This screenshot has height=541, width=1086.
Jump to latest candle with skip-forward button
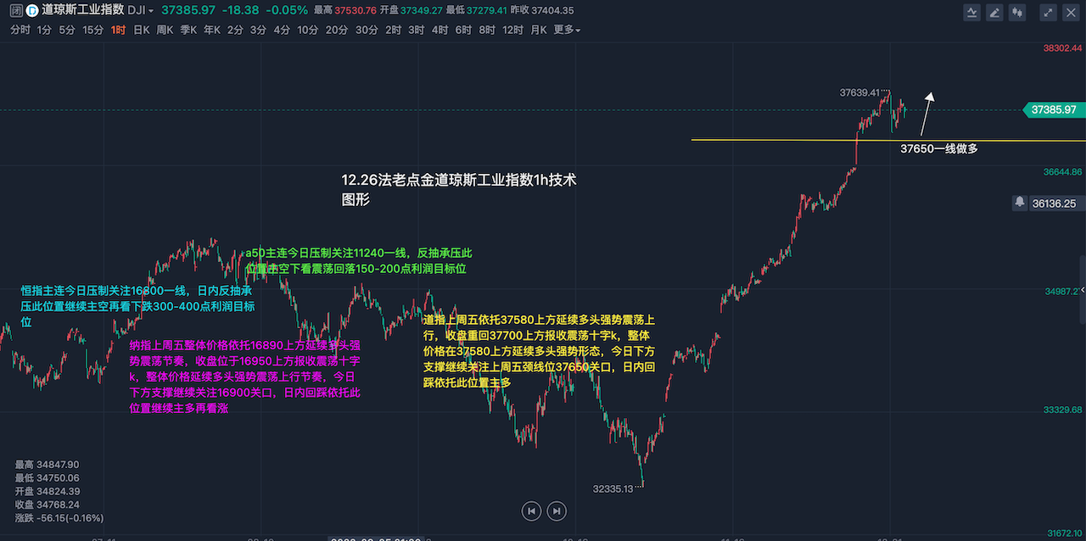click(x=556, y=510)
